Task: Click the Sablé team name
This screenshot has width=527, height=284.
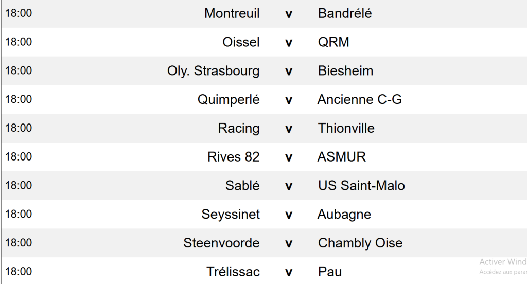Action: (x=242, y=186)
